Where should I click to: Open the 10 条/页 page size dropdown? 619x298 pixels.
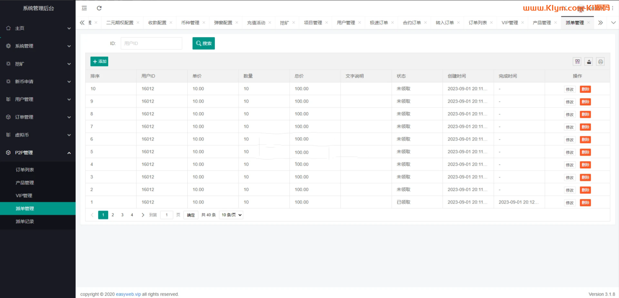click(x=231, y=215)
